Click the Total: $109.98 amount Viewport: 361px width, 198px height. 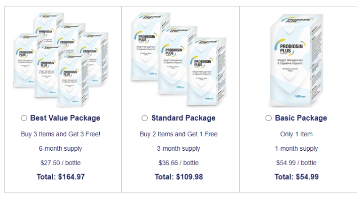click(x=179, y=177)
